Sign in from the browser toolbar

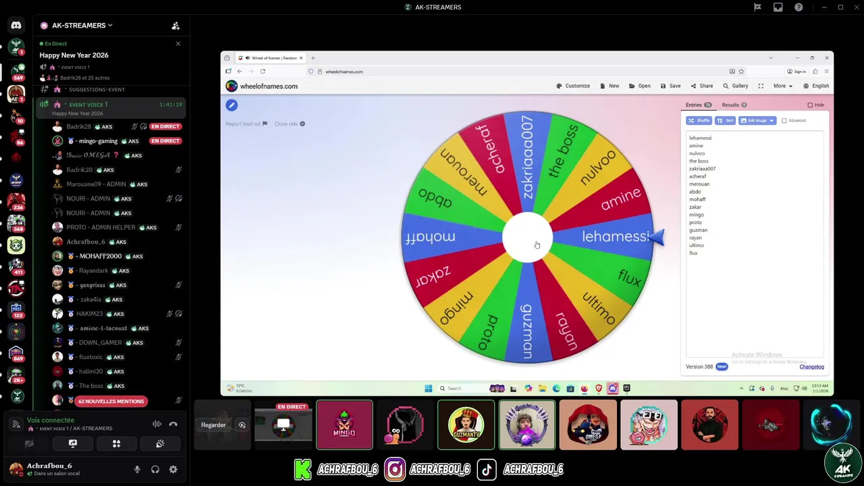coord(796,72)
